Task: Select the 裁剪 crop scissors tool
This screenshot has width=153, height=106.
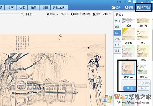Action: point(97,14)
